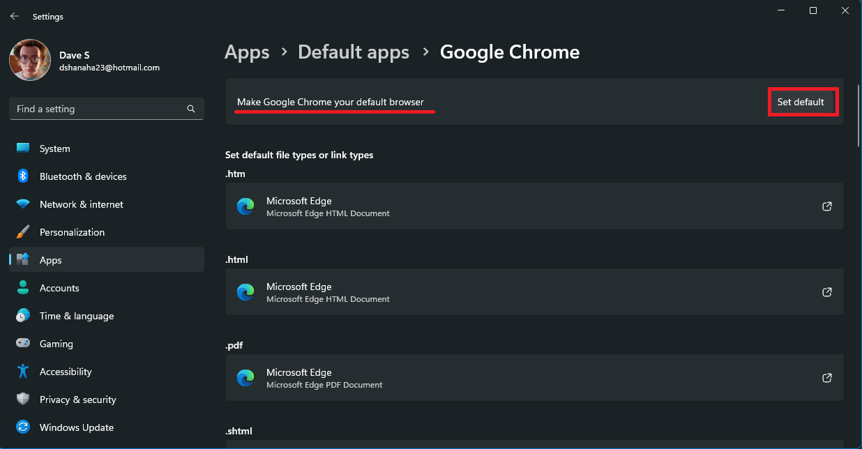The image size is (862, 449).
Task: Open the .html handler chooser
Action: [x=535, y=292]
